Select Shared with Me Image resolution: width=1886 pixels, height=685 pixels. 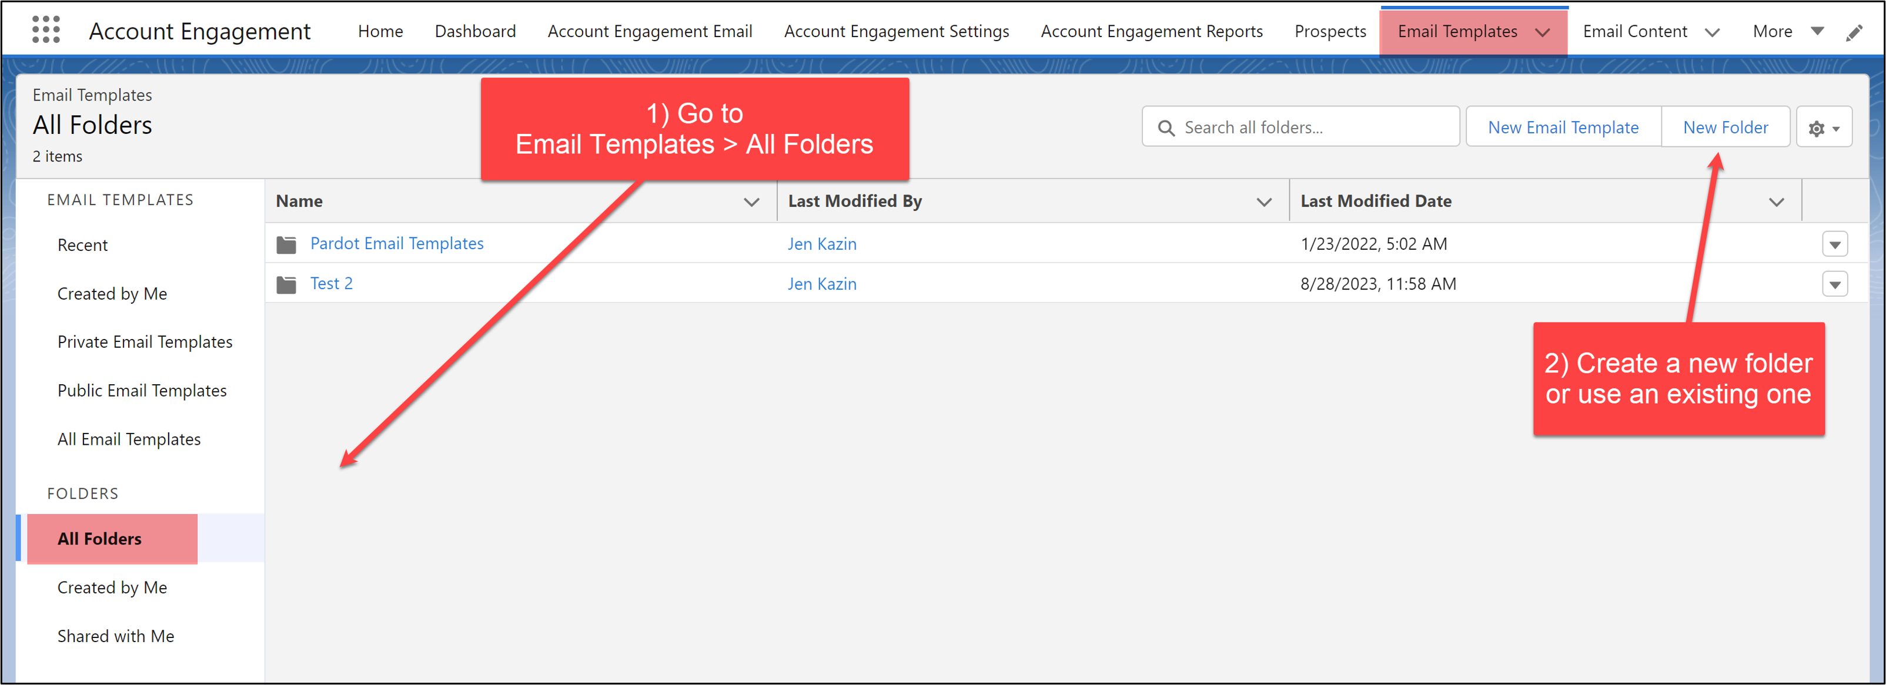pyautogui.click(x=116, y=637)
